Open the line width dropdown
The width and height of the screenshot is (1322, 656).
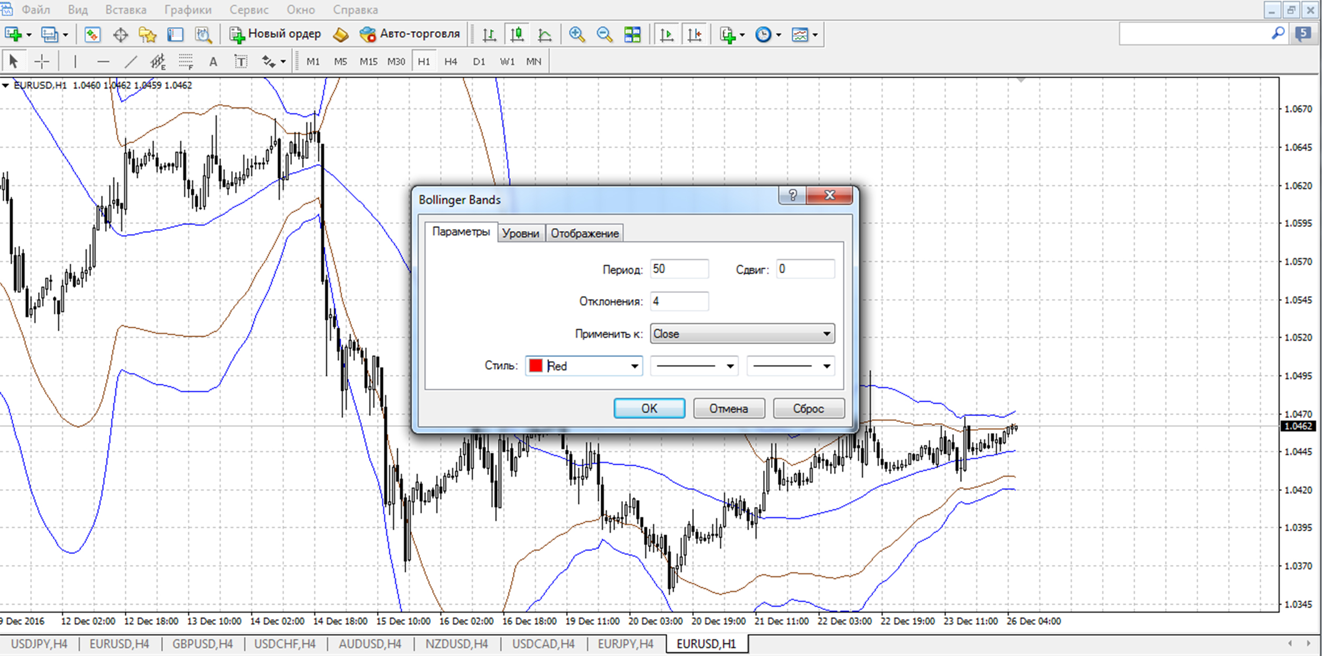point(791,366)
